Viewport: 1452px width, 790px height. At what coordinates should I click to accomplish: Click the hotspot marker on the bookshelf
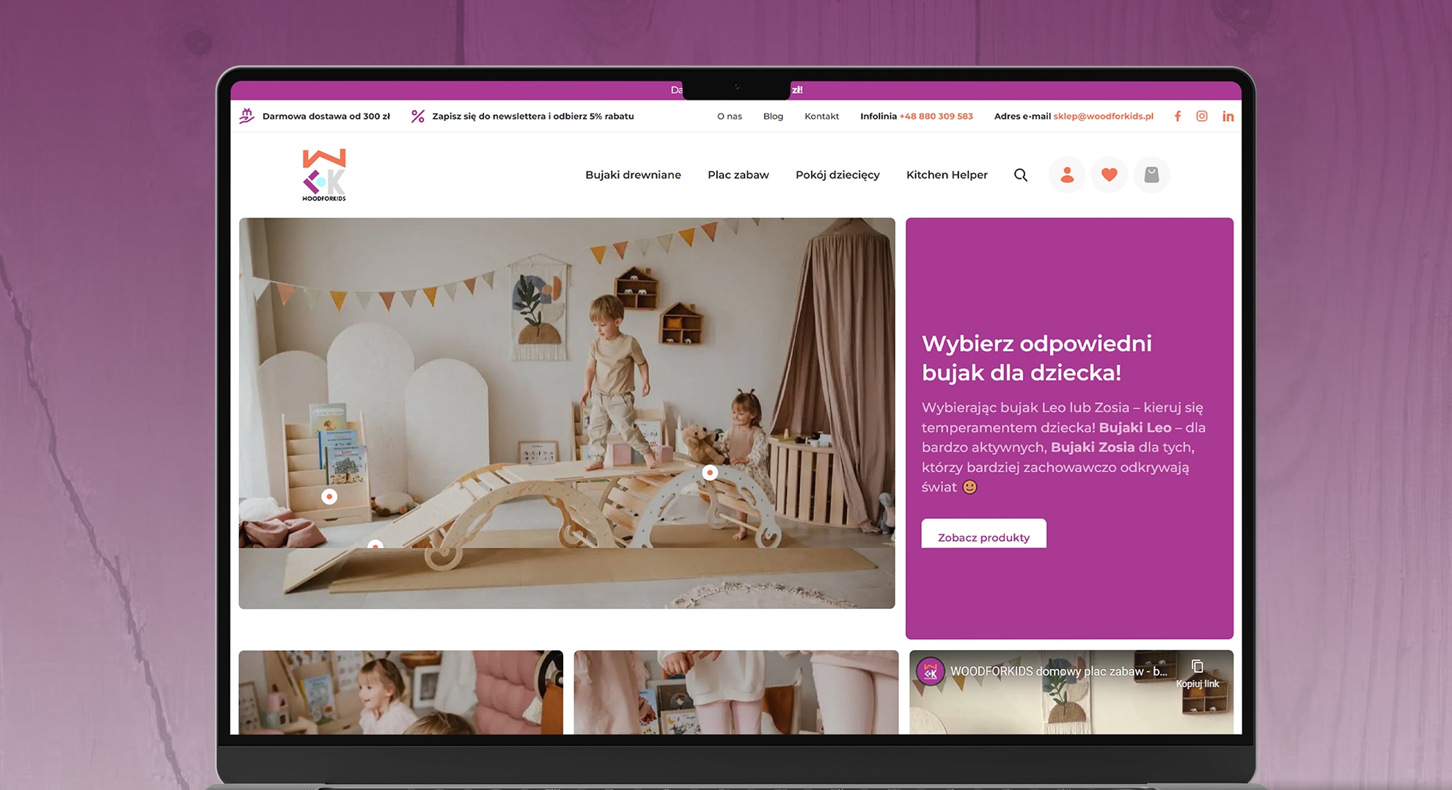pos(329,497)
